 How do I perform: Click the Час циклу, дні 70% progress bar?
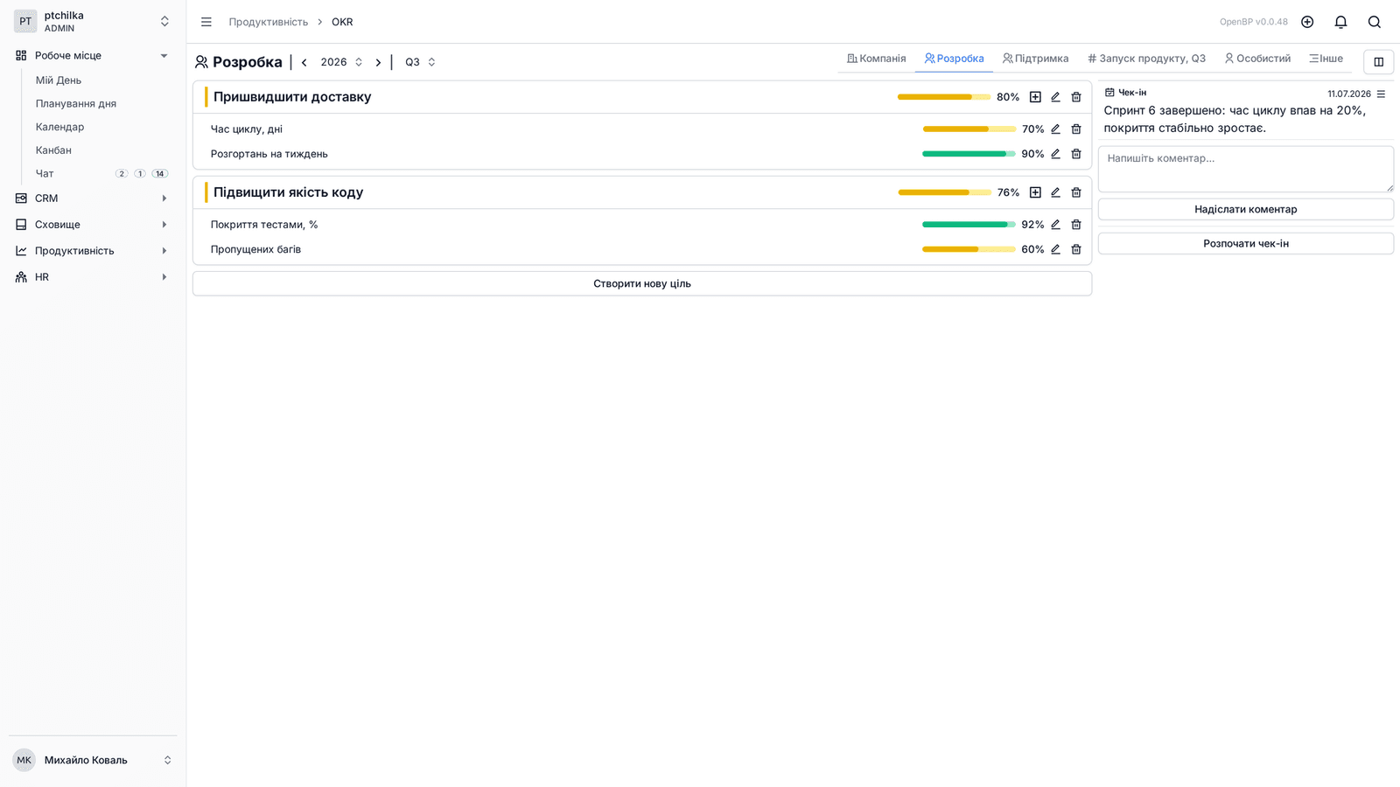pyautogui.click(x=969, y=129)
